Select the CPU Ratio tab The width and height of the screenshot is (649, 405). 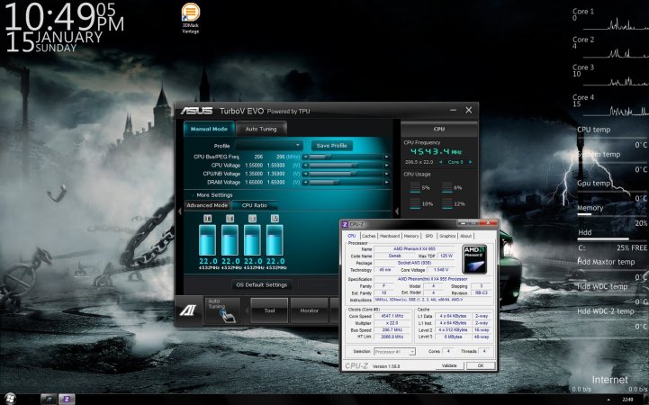tap(255, 205)
